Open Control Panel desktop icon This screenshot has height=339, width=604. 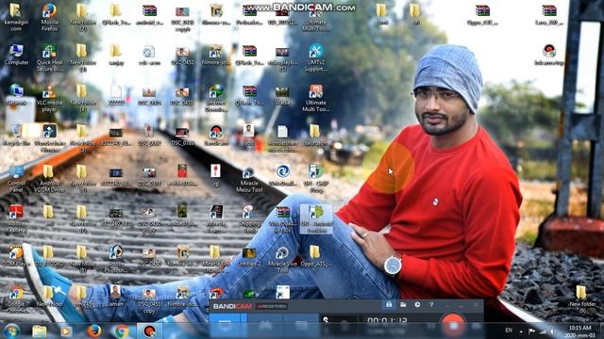click(16, 179)
